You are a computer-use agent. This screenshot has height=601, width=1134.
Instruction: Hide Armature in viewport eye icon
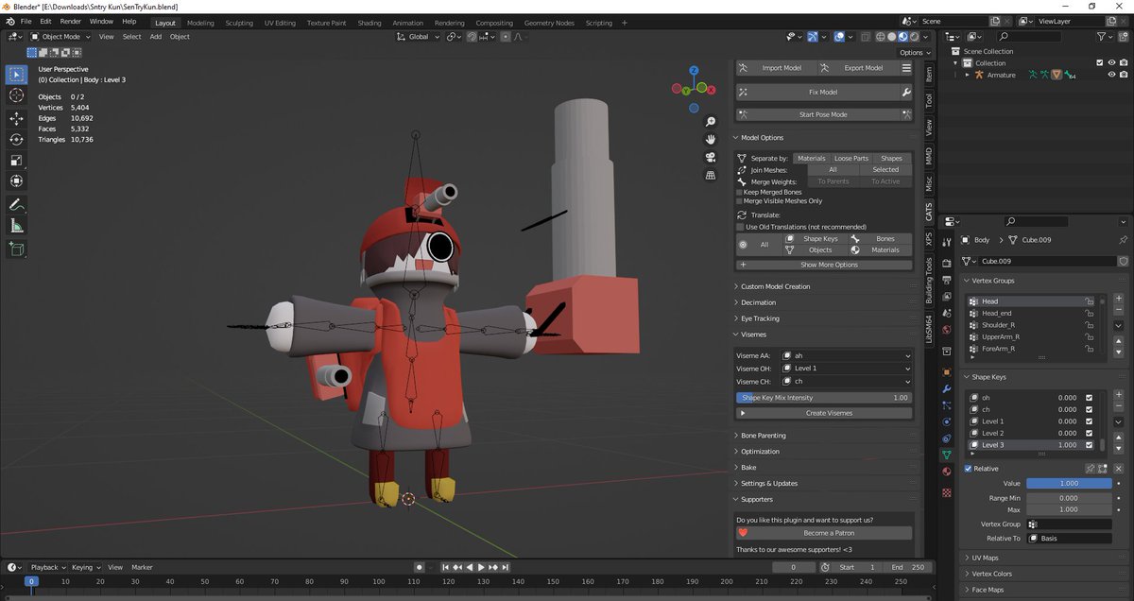pyautogui.click(x=1111, y=75)
